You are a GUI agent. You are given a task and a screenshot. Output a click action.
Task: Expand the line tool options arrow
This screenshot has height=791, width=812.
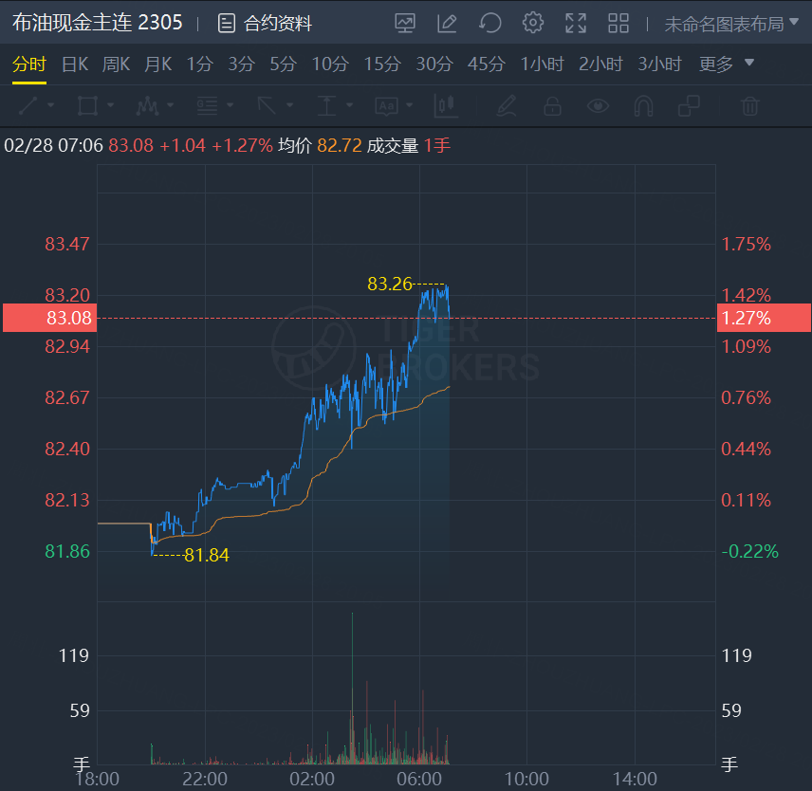pos(51,105)
